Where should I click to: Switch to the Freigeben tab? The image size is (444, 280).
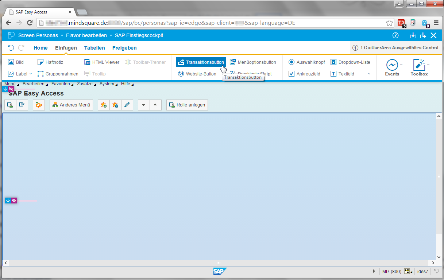(x=124, y=48)
